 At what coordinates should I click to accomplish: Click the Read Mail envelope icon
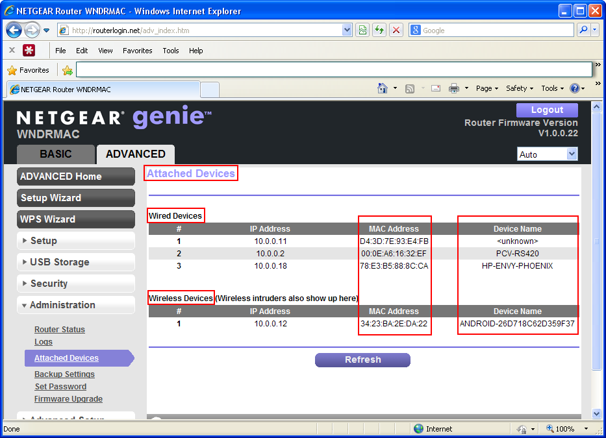[436, 88]
